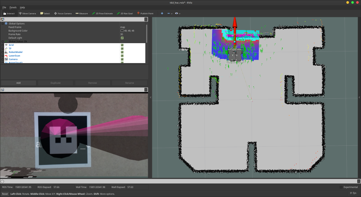Click the Grid display icon
Image resolution: width=361 pixels, height=197 pixels.
pyautogui.click(x=6, y=45)
